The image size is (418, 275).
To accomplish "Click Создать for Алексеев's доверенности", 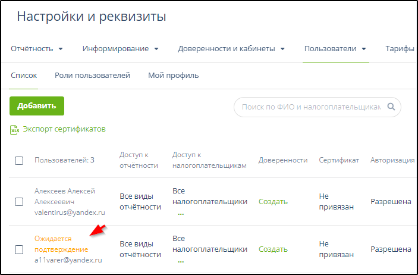I will pos(273,201).
